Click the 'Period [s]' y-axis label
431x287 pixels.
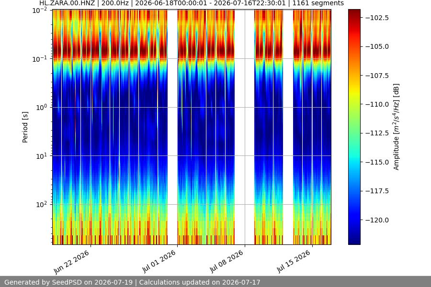[25, 127]
